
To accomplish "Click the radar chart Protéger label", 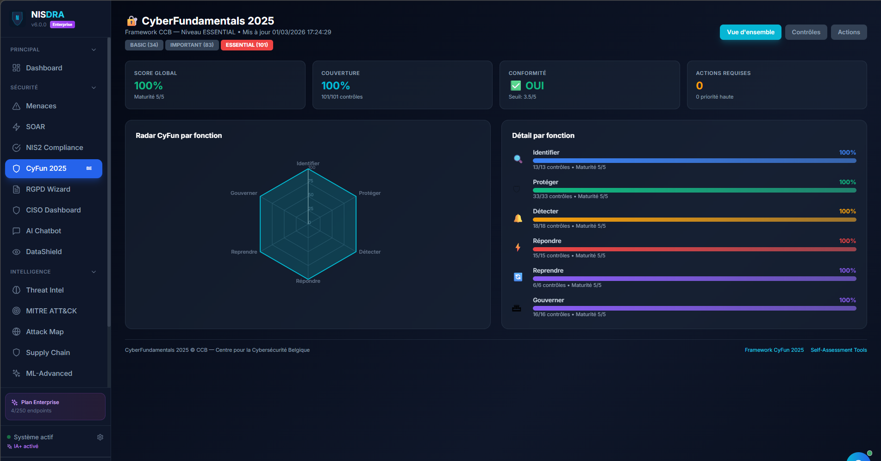I will [x=369, y=193].
